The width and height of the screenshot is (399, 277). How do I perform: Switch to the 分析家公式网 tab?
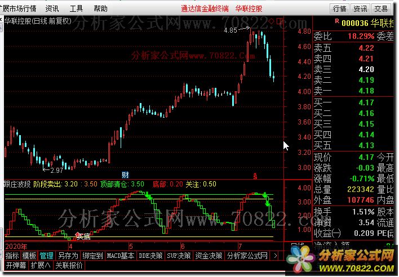point(247,256)
